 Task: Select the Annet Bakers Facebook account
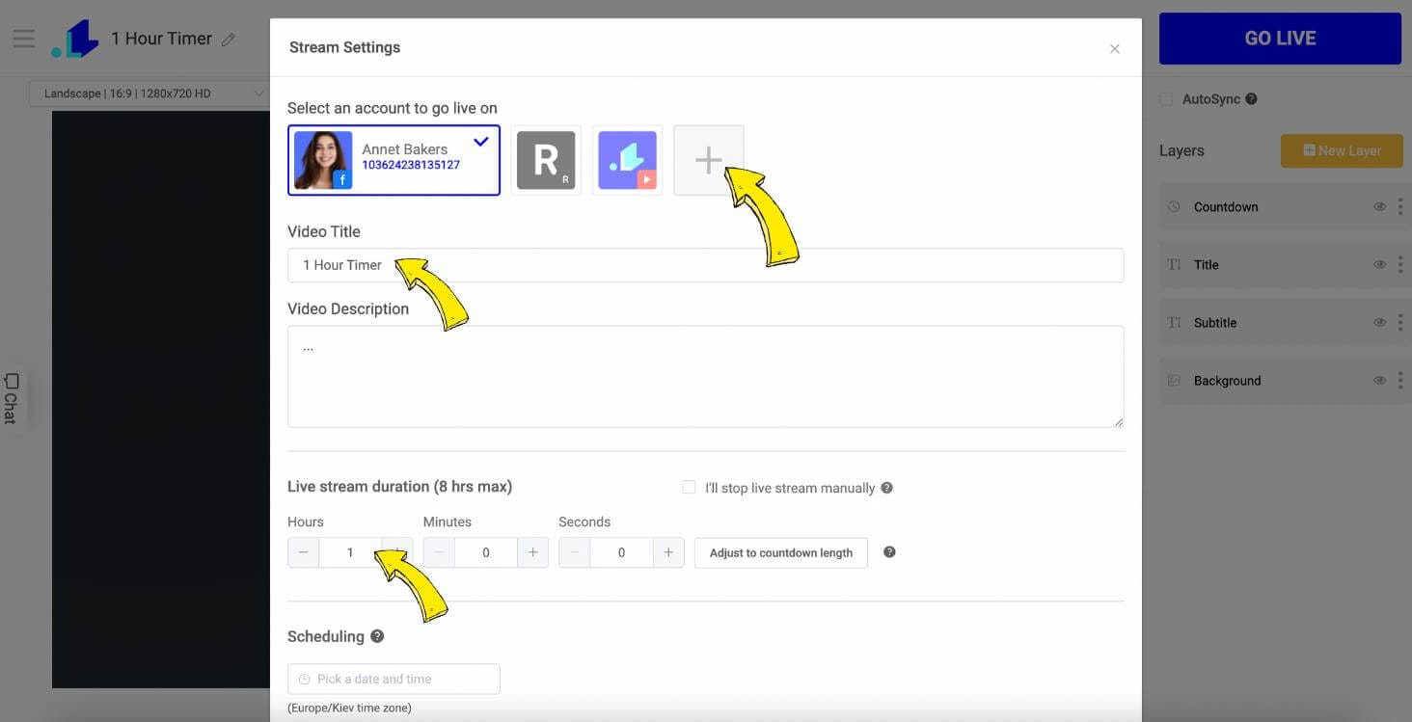point(394,160)
